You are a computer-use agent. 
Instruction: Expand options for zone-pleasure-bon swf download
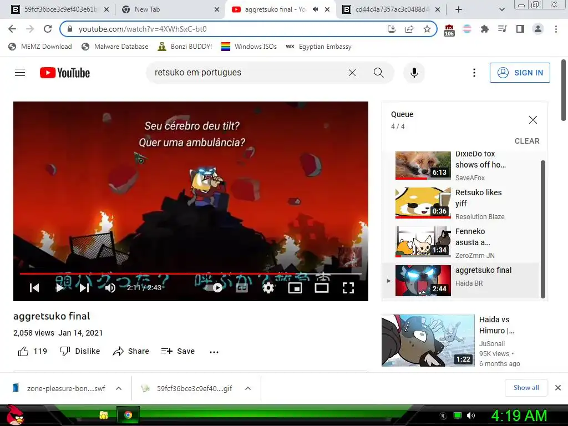[x=119, y=388]
